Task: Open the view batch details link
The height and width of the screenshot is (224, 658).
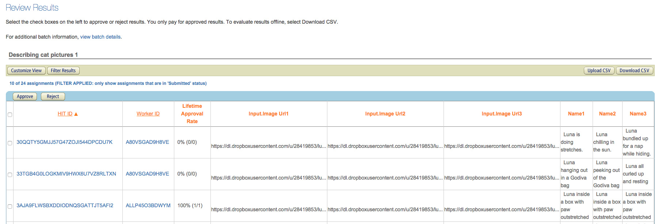Action: click(100, 37)
